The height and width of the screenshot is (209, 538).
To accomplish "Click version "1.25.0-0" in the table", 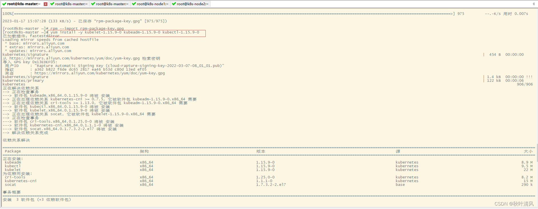I will (265, 177).
